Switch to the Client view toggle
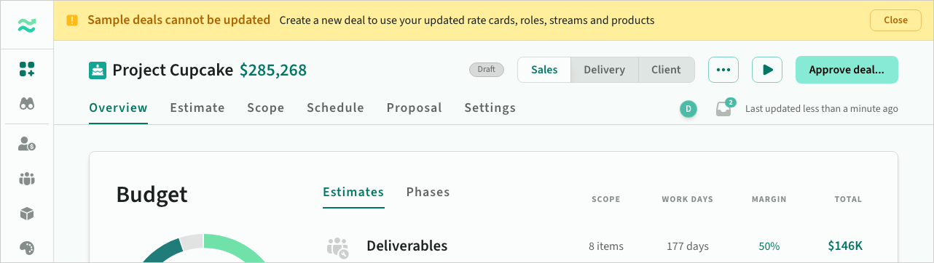Viewport: 934px width, 263px height. [666, 70]
